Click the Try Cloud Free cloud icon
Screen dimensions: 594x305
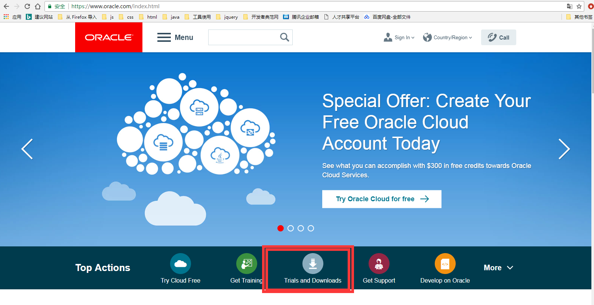click(181, 264)
